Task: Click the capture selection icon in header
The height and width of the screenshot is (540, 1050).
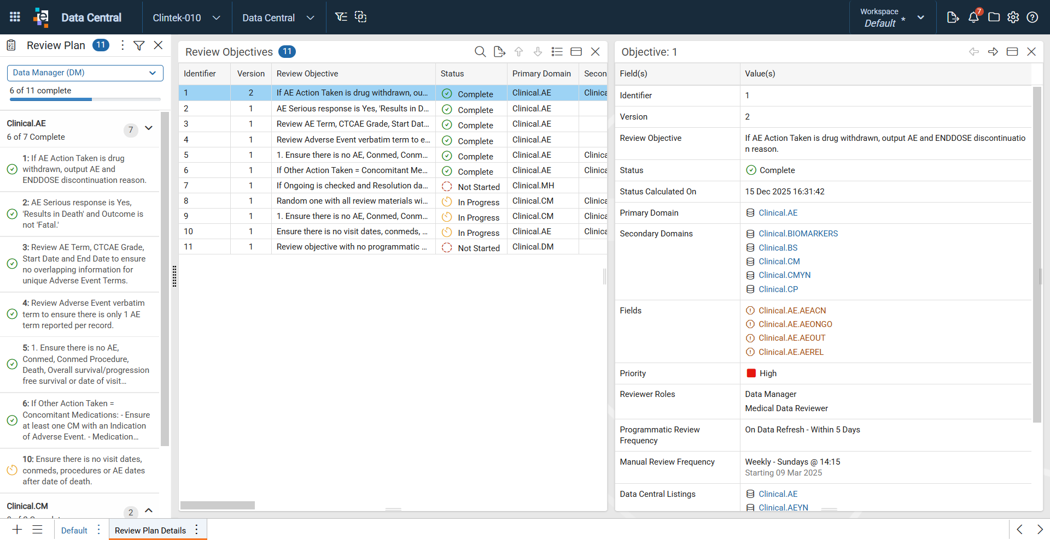Action: 361,17
